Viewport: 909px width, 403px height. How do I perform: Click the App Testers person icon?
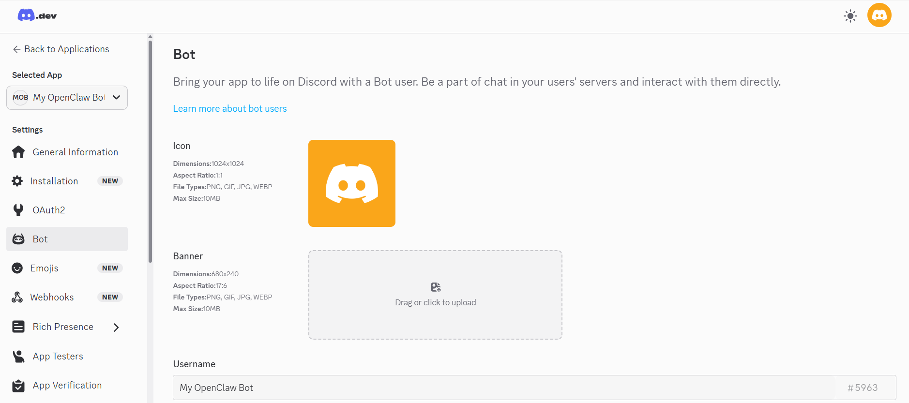coord(18,356)
